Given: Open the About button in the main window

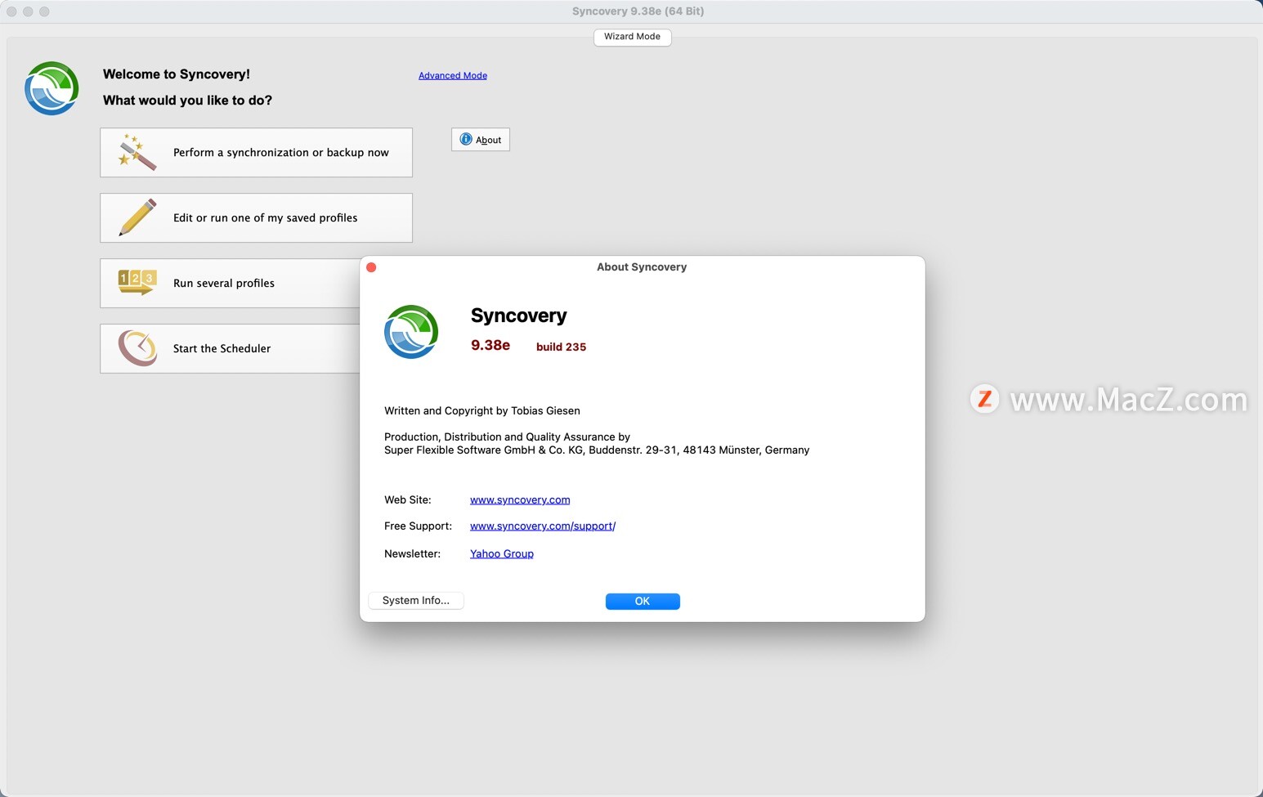Looking at the screenshot, I should pyautogui.click(x=481, y=140).
